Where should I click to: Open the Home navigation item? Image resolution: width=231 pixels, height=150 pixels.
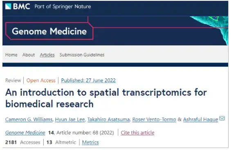click(x=11, y=55)
